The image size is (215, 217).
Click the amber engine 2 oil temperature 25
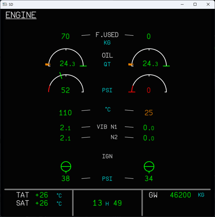point(149,113)
